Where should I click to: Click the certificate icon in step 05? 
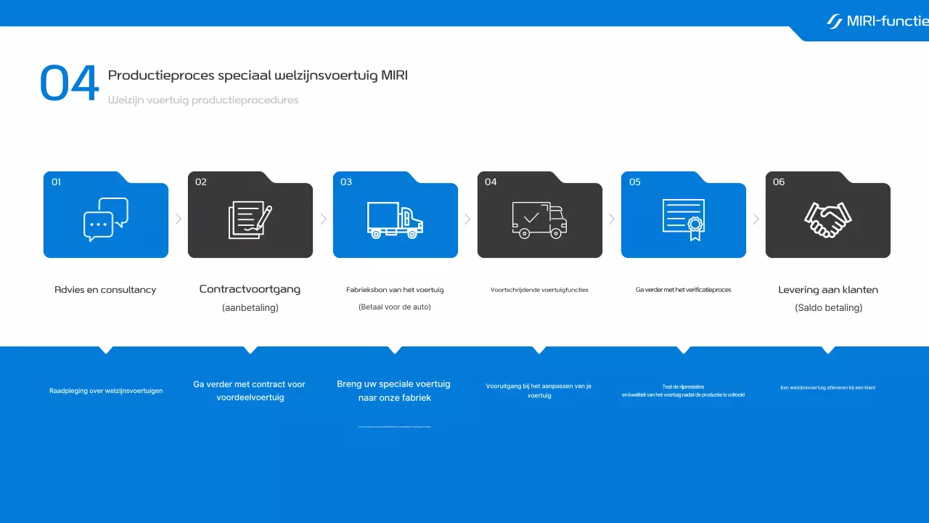pyautogui.click(x=684, y=220)
